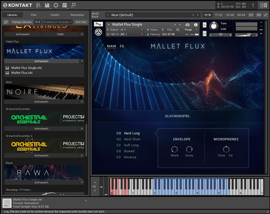The width and height of the screenshot is (270, 214).
Task: Open the instrument info icon
Action: click(x=196, y=24)
